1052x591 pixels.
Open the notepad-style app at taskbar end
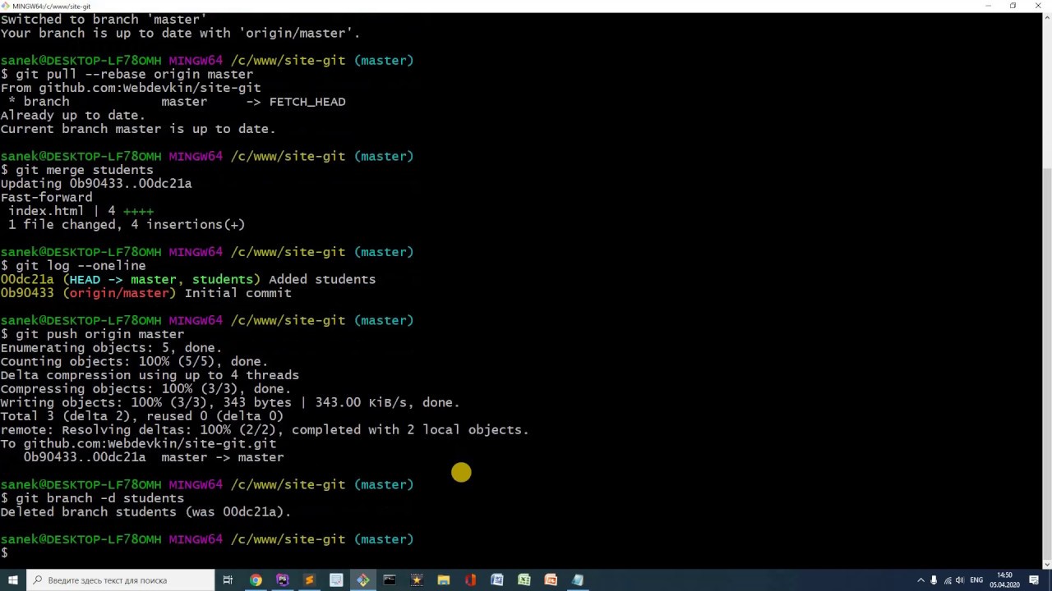(x=578, y=580)
